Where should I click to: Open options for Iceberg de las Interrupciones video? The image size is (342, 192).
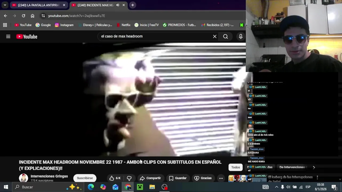pos(317,177)
